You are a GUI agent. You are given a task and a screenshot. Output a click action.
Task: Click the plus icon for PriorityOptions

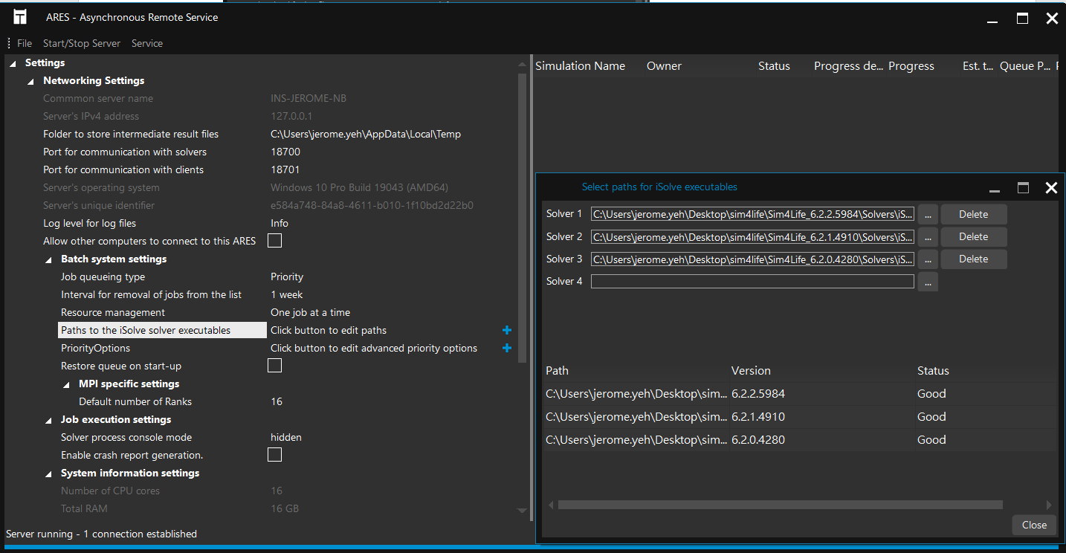[507, 348]
